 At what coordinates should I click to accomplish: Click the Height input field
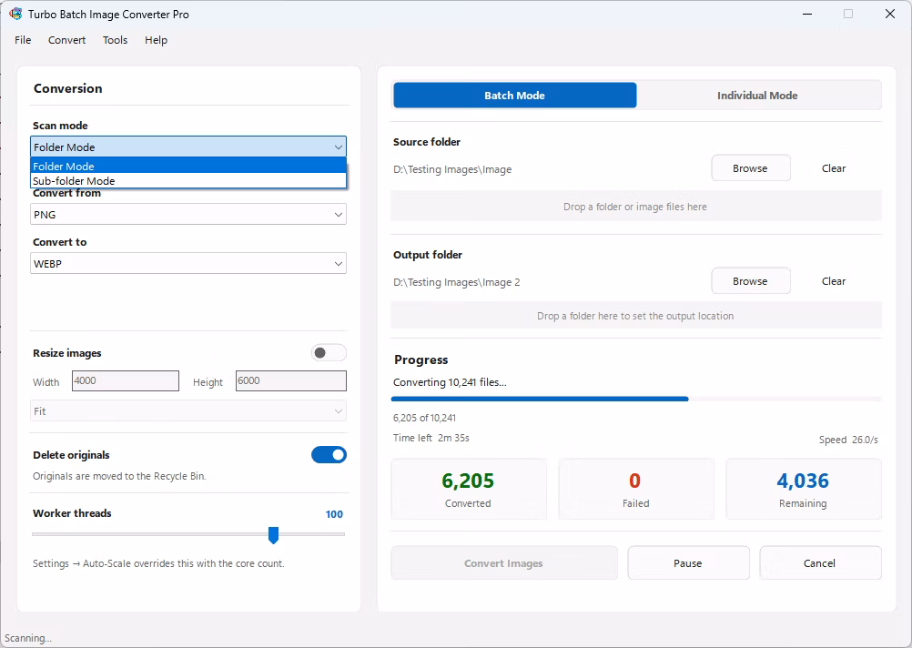pos(291,381)
